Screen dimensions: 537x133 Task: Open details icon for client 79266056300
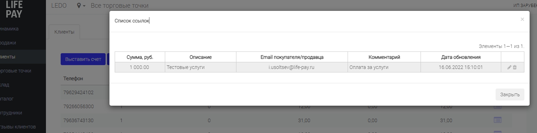[x=497, y=106]
